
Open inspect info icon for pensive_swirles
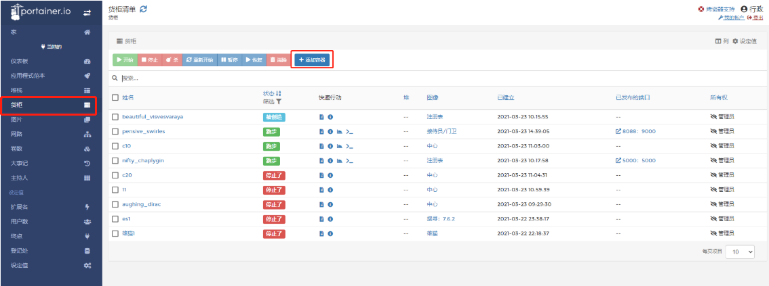click(330, 132)
